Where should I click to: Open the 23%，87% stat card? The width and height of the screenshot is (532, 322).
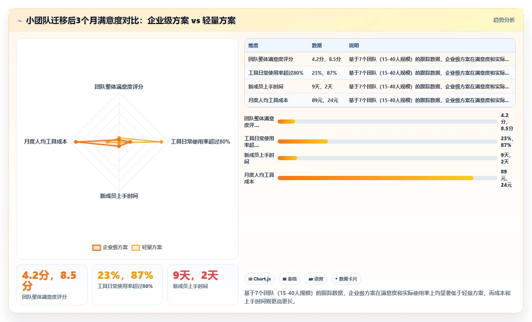[127, 285]
